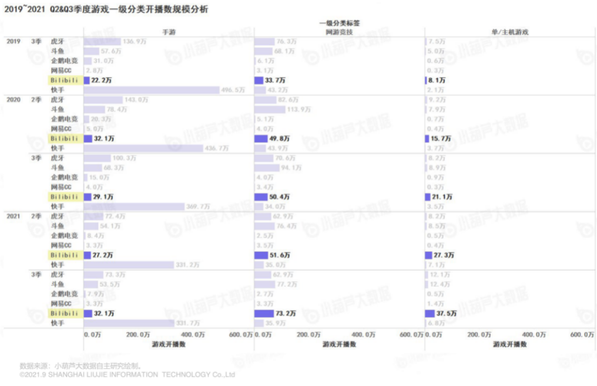Click the 73.3万 value for 虎牙
The width and height of the screenshot is (597, 386).
coord(115,275)
